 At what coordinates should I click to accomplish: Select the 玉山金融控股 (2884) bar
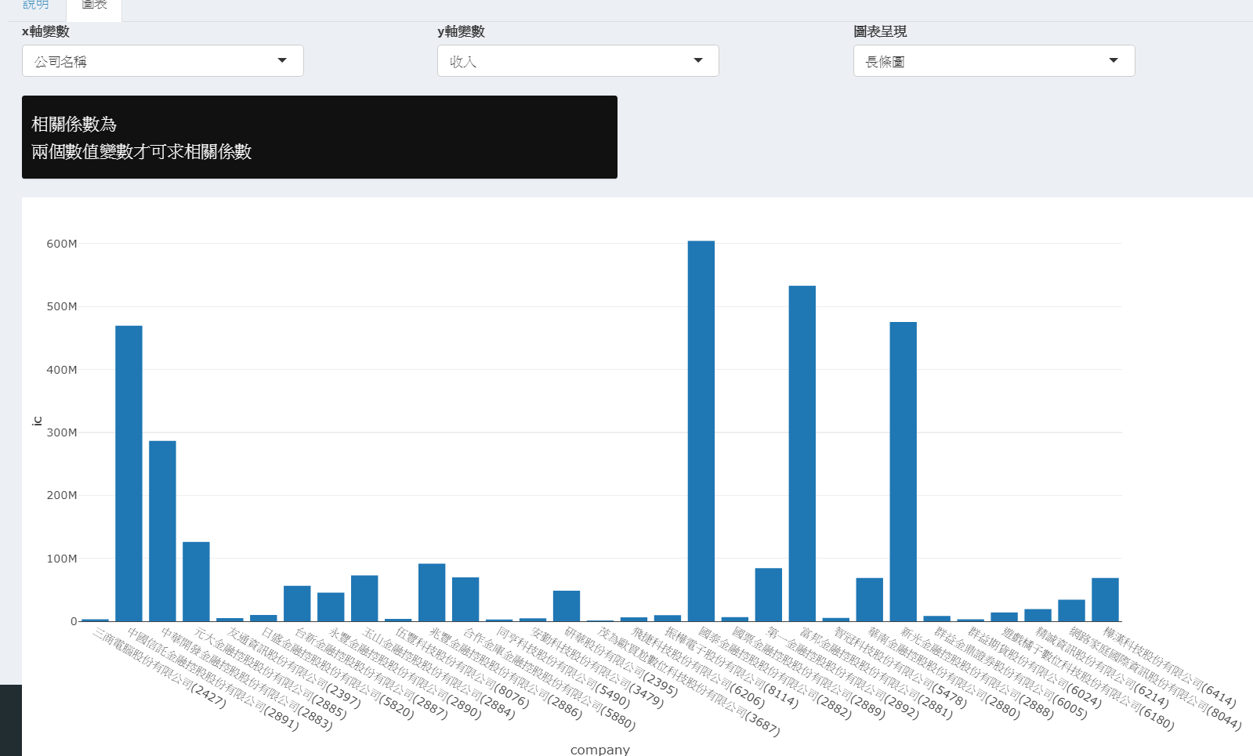click(364, 599)
